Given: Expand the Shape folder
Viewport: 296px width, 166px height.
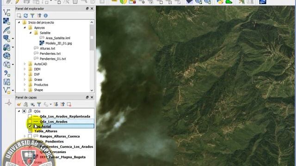Looking at the screenshot, I should (x=25, y=90).
